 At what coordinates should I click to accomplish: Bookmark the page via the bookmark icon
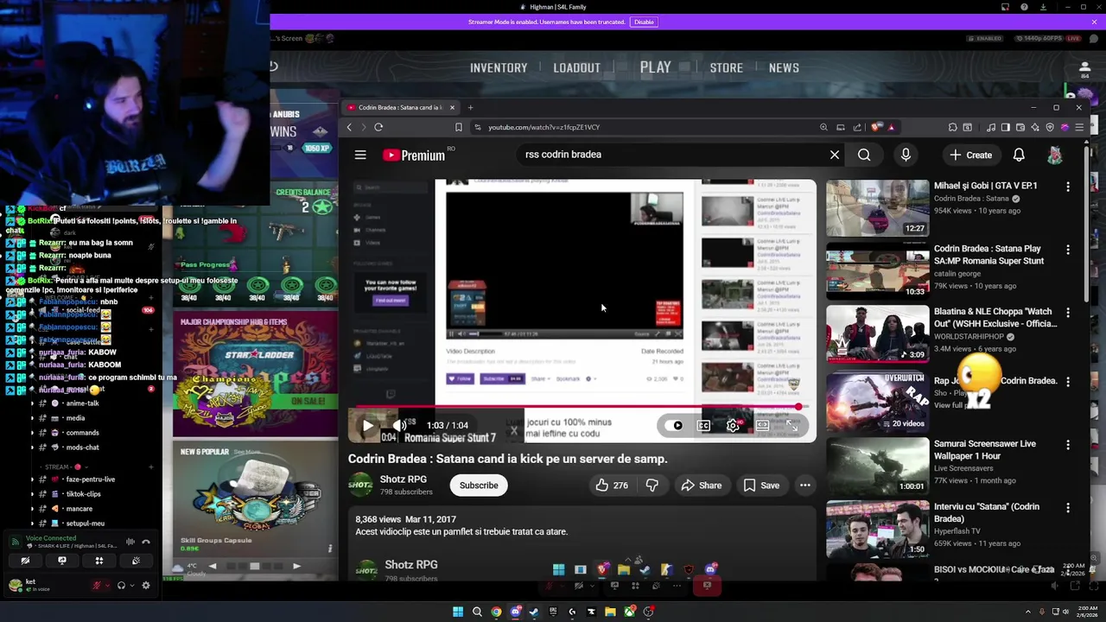pyautogui.click(x=459, y=127)
